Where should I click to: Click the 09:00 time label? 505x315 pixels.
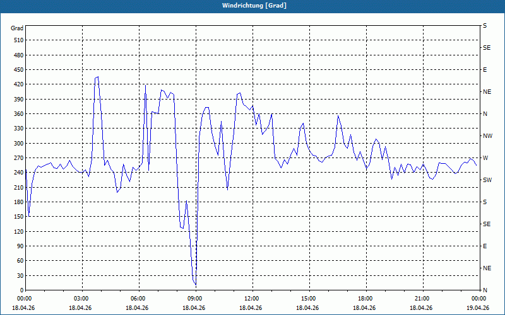tap(196, 299)
